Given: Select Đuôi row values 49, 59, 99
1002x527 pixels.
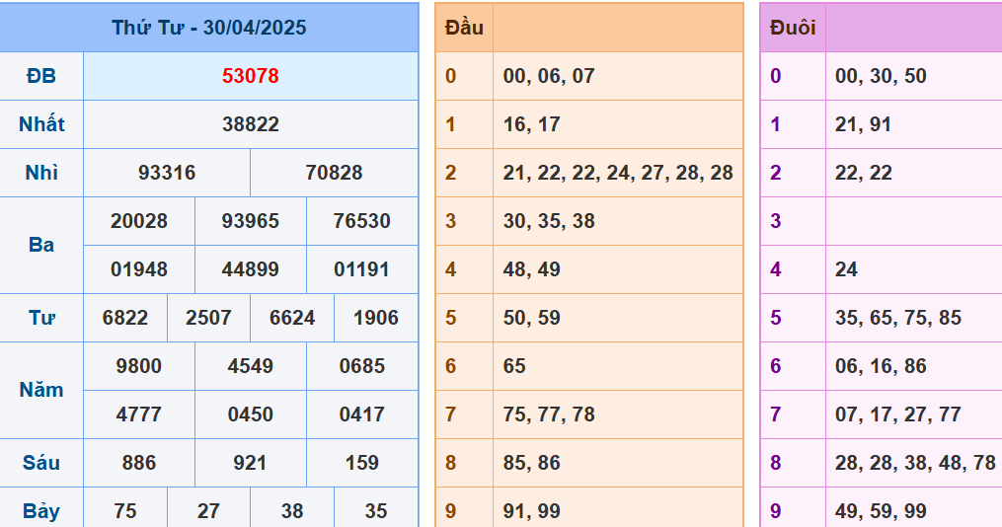Looking at the screenshot, I should tap(881, 511).
